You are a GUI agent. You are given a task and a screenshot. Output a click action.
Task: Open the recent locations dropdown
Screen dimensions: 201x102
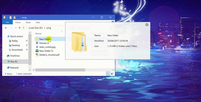(x=16, y=28)
